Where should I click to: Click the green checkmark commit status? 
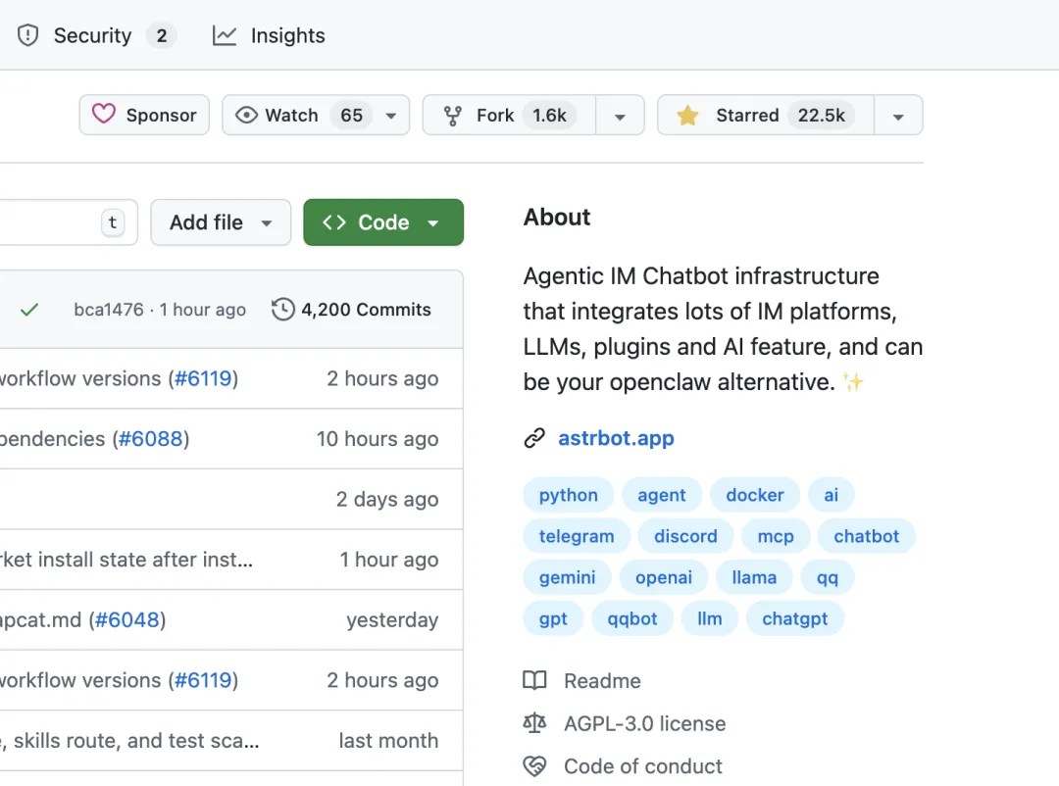tap(29, 310)
